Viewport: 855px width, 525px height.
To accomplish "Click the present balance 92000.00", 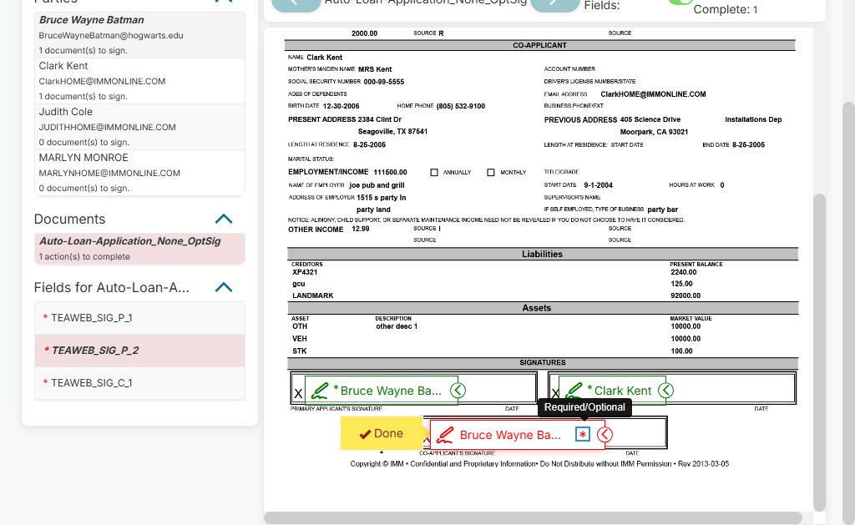I will coord(686,295).
